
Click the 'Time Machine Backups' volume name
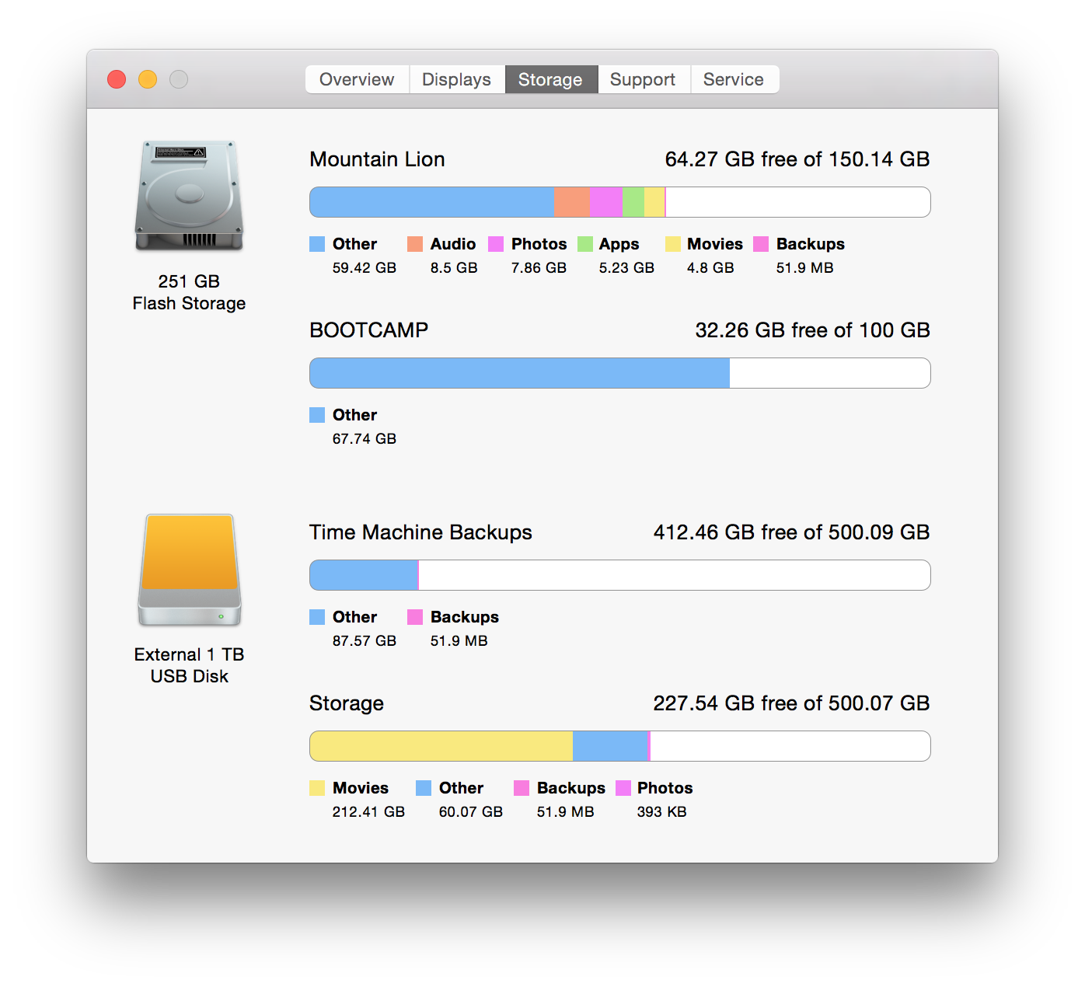click(420, 532)
